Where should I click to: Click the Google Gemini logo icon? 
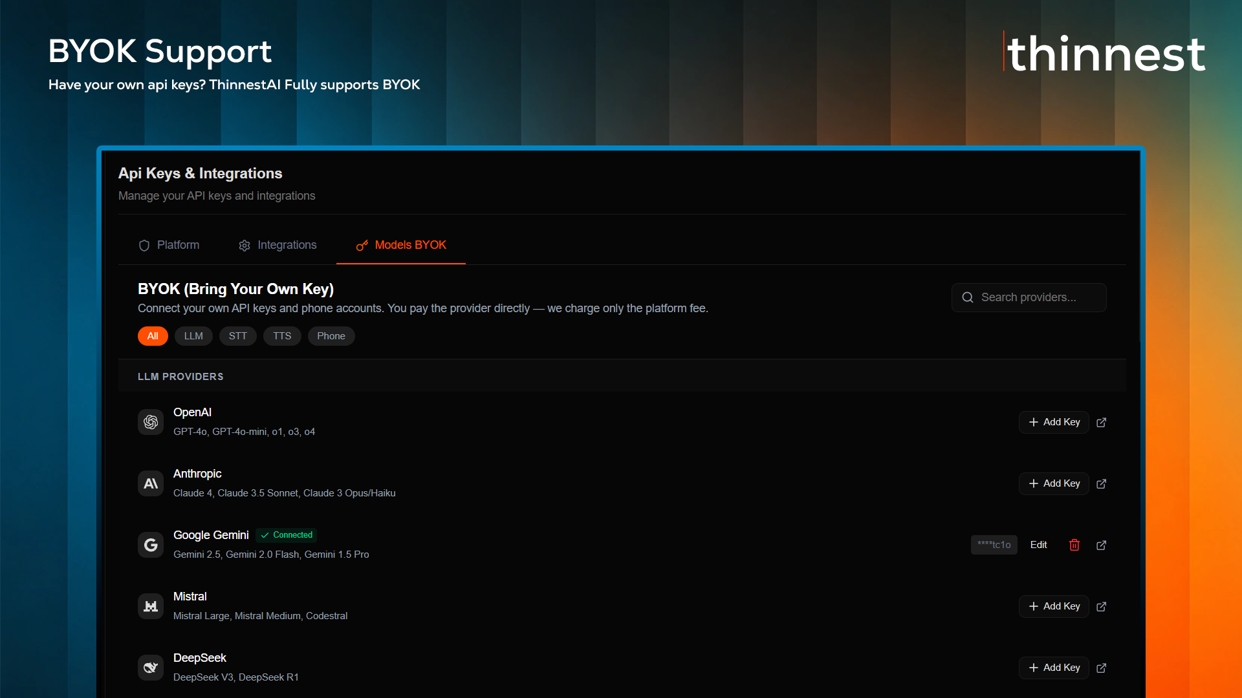click(x=151, y=545)
